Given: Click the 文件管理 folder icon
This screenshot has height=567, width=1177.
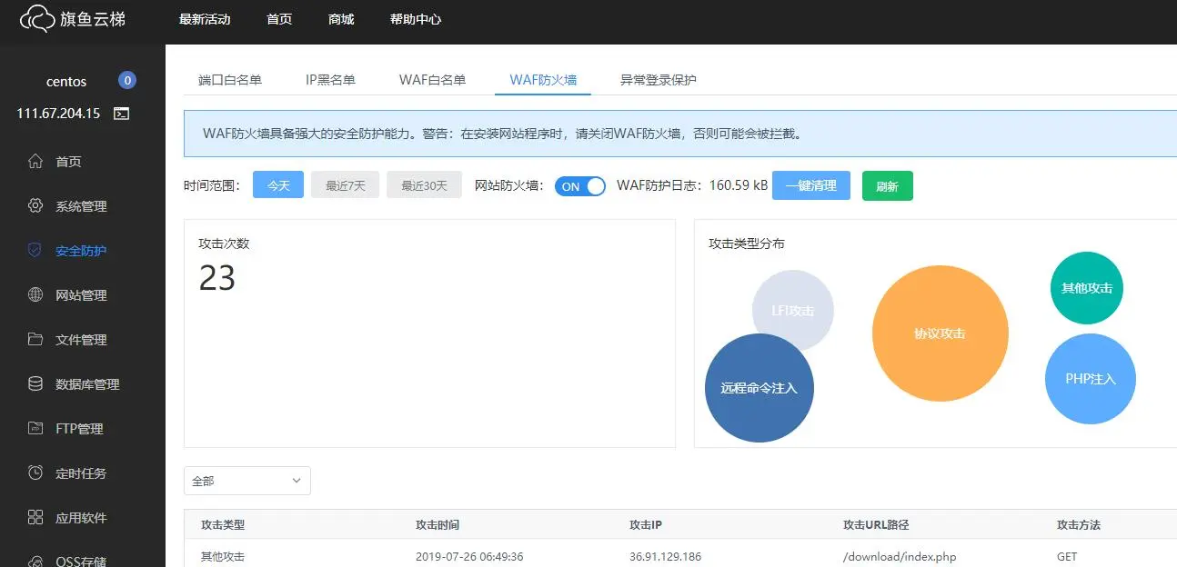Looking at the screenshot, I should pos(35,339).
